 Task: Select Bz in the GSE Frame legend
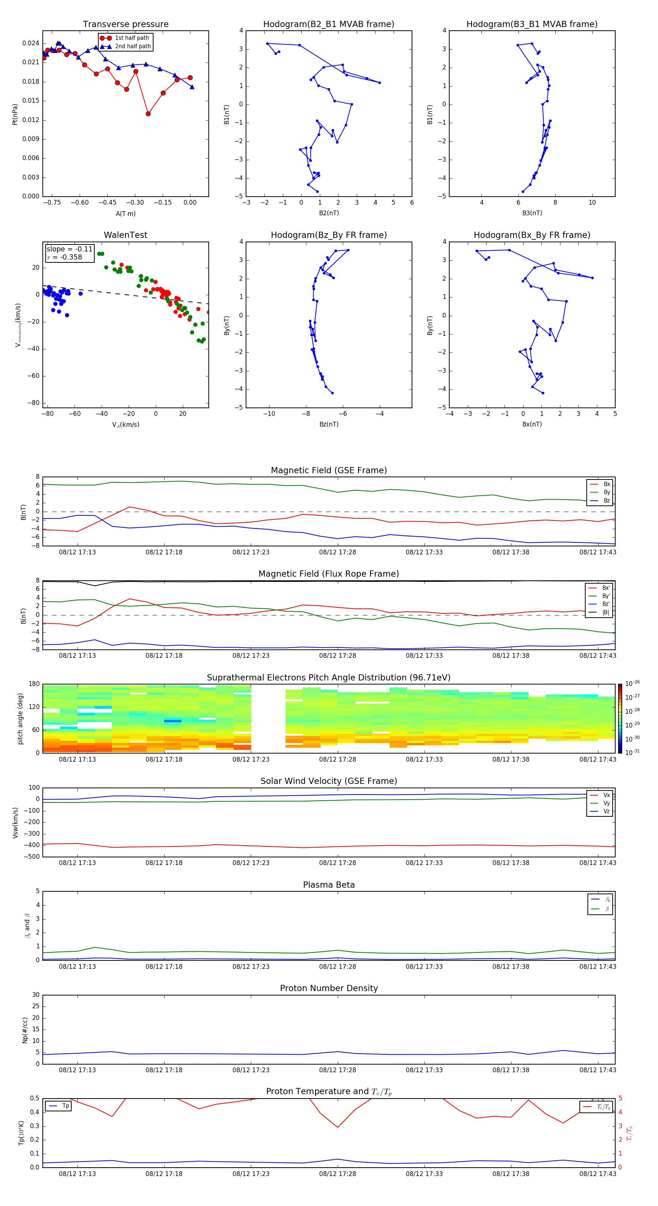(x=600, y=500)
